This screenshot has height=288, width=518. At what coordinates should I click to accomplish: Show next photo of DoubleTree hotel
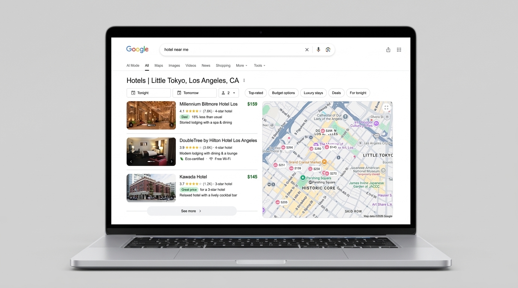[172, 162]
